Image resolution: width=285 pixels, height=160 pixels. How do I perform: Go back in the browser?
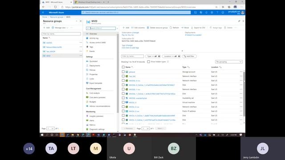coord(43,7)
